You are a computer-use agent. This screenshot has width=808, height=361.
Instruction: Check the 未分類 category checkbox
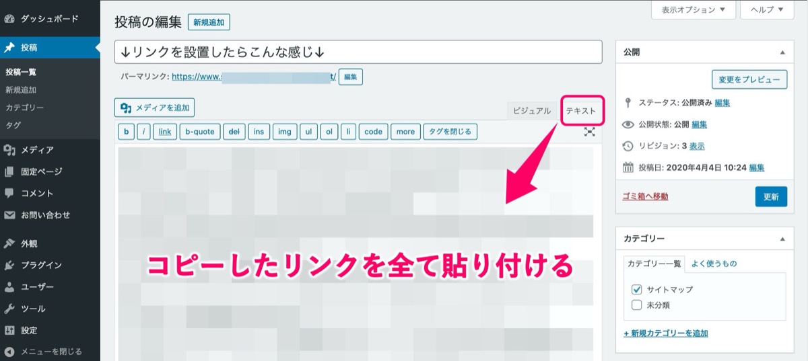tap(637, 305)
